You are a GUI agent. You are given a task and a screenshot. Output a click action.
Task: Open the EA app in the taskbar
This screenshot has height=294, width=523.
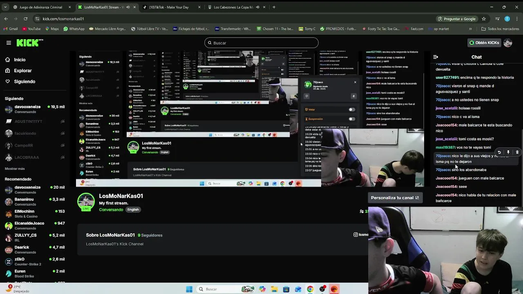click(x=334, y=289)
